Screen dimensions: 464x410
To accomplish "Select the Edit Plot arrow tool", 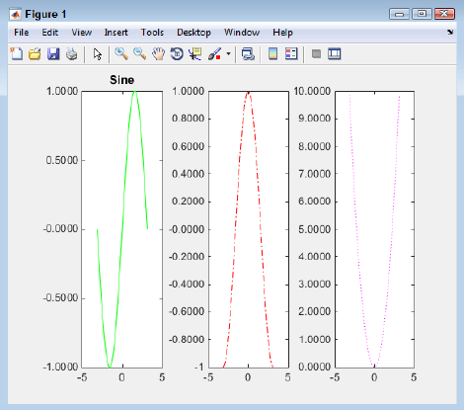I will [x=97, y=54].
